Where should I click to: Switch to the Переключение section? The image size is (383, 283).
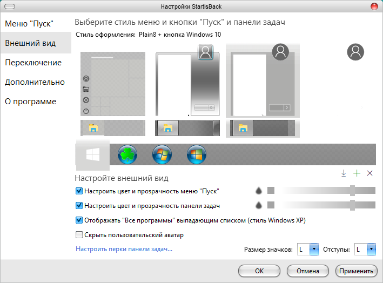click(x=33, y=63)
